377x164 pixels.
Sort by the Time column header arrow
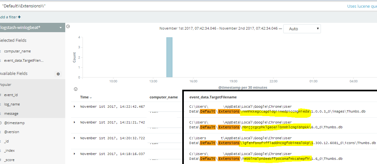point(91,98)
